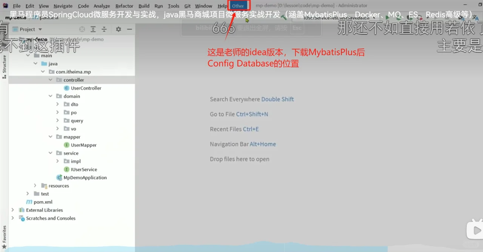Expand the dto package
483x252 pixels.
57,104
